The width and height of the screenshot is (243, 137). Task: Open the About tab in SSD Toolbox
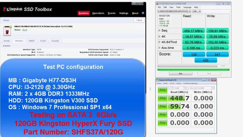(x=135, y=13)
